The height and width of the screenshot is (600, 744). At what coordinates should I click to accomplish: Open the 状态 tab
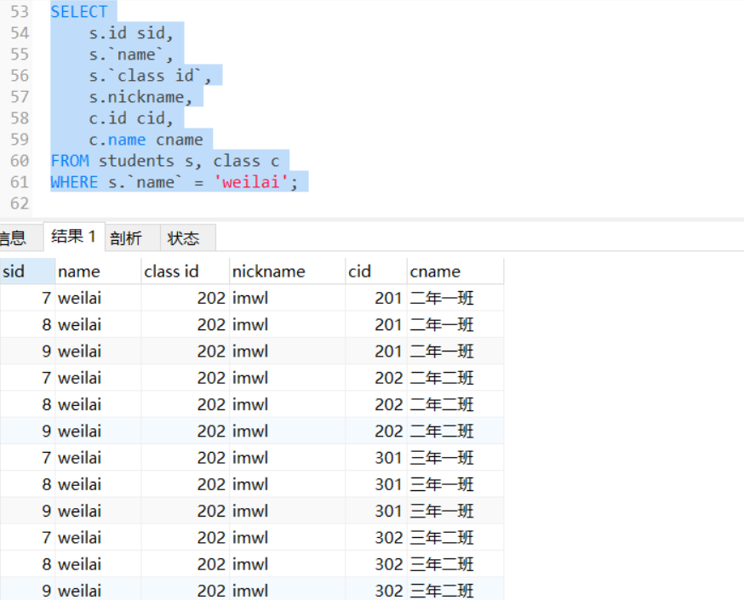[183, 238]
